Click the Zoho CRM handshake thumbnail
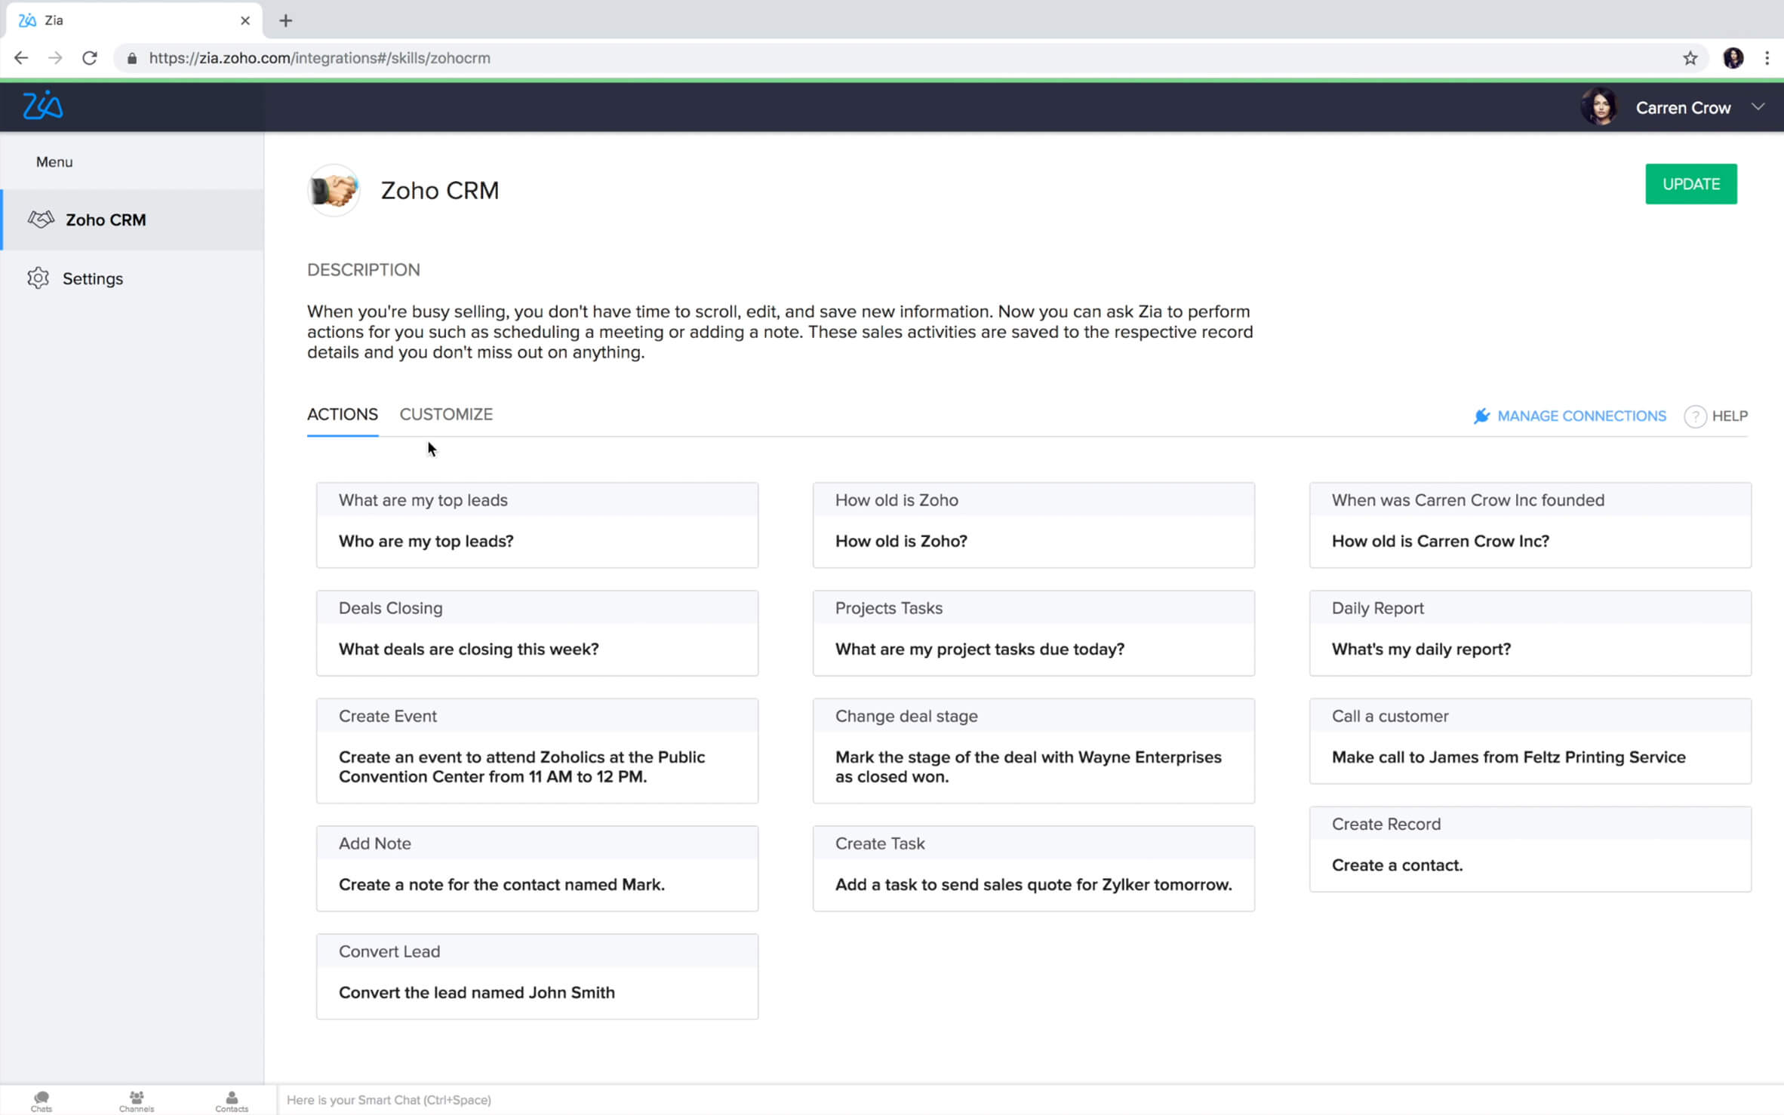The width and height of the screenshot is (1784, 1115). click(334, 190)
